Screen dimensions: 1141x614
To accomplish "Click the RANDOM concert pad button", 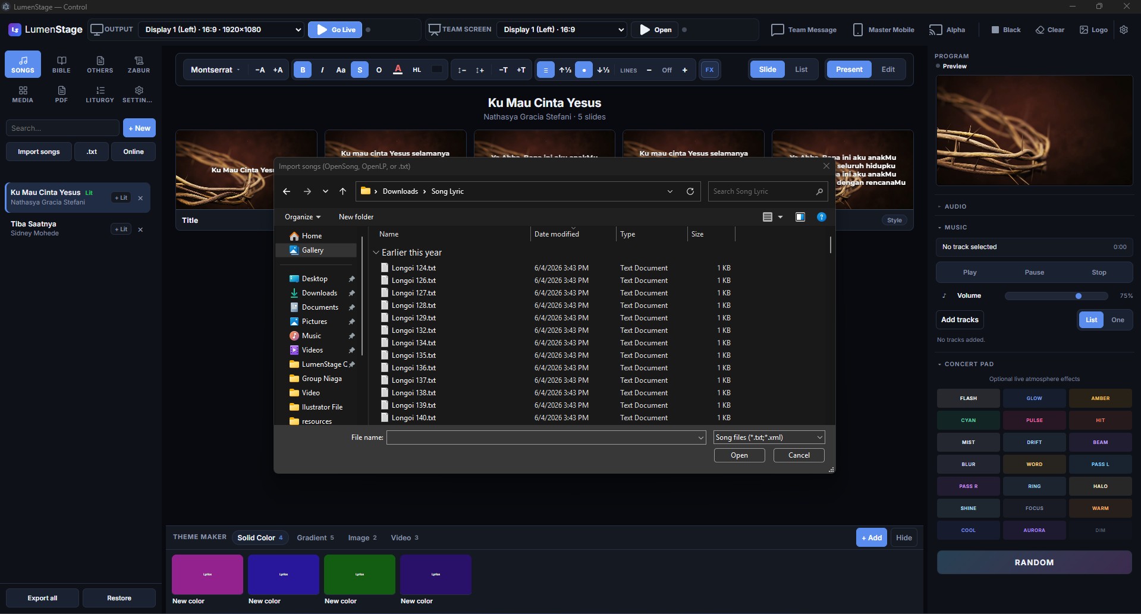I will point(1034,562).
